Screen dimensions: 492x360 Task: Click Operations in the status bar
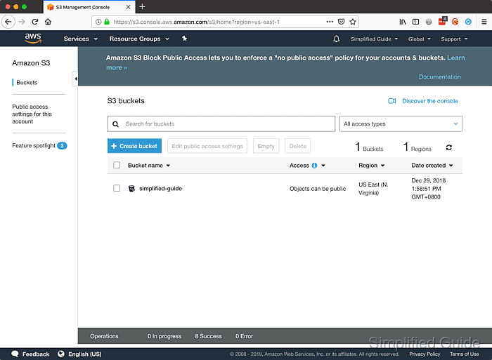click(104, 336)
